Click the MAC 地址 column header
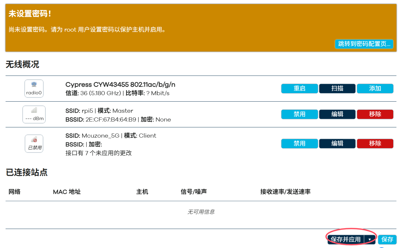This screenshot has width=402, height=248. [x=67, y=192]
